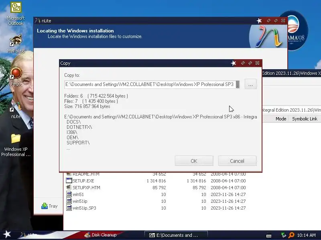The image size is (321, 240).
Task: Switch to nLite taskbar item
Action: (28, 235)
